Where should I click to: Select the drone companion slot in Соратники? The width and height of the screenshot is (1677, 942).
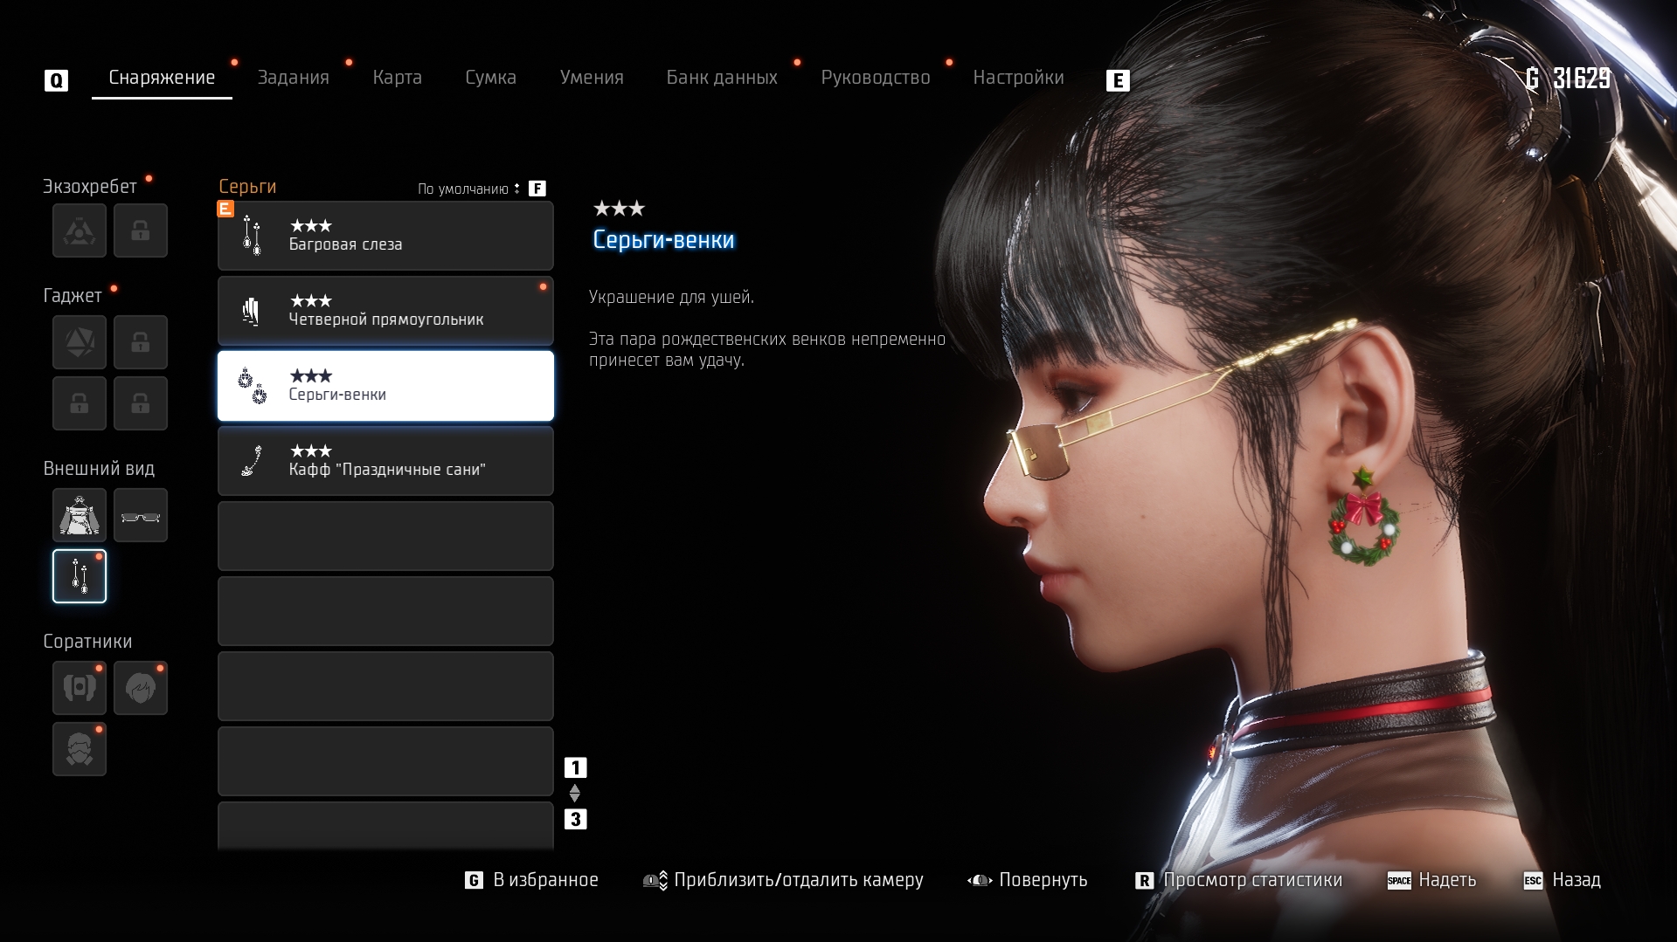pos(80,688)
